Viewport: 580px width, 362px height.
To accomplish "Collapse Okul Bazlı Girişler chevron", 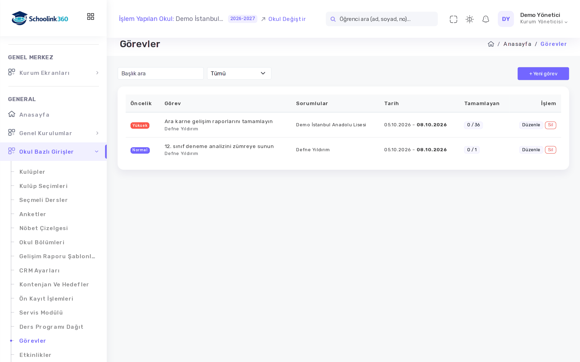I will click(97, 152).
